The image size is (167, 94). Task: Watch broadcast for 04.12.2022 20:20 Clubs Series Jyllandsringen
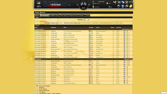(x=127, y=39)
